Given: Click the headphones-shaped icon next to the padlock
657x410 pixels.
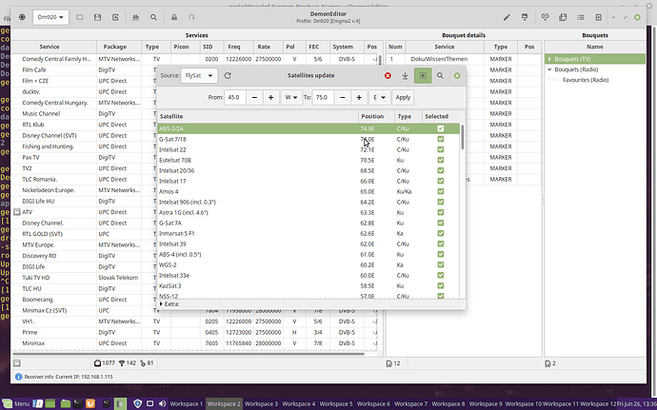Looking at the screenshot, I should (x=192, y=17).
